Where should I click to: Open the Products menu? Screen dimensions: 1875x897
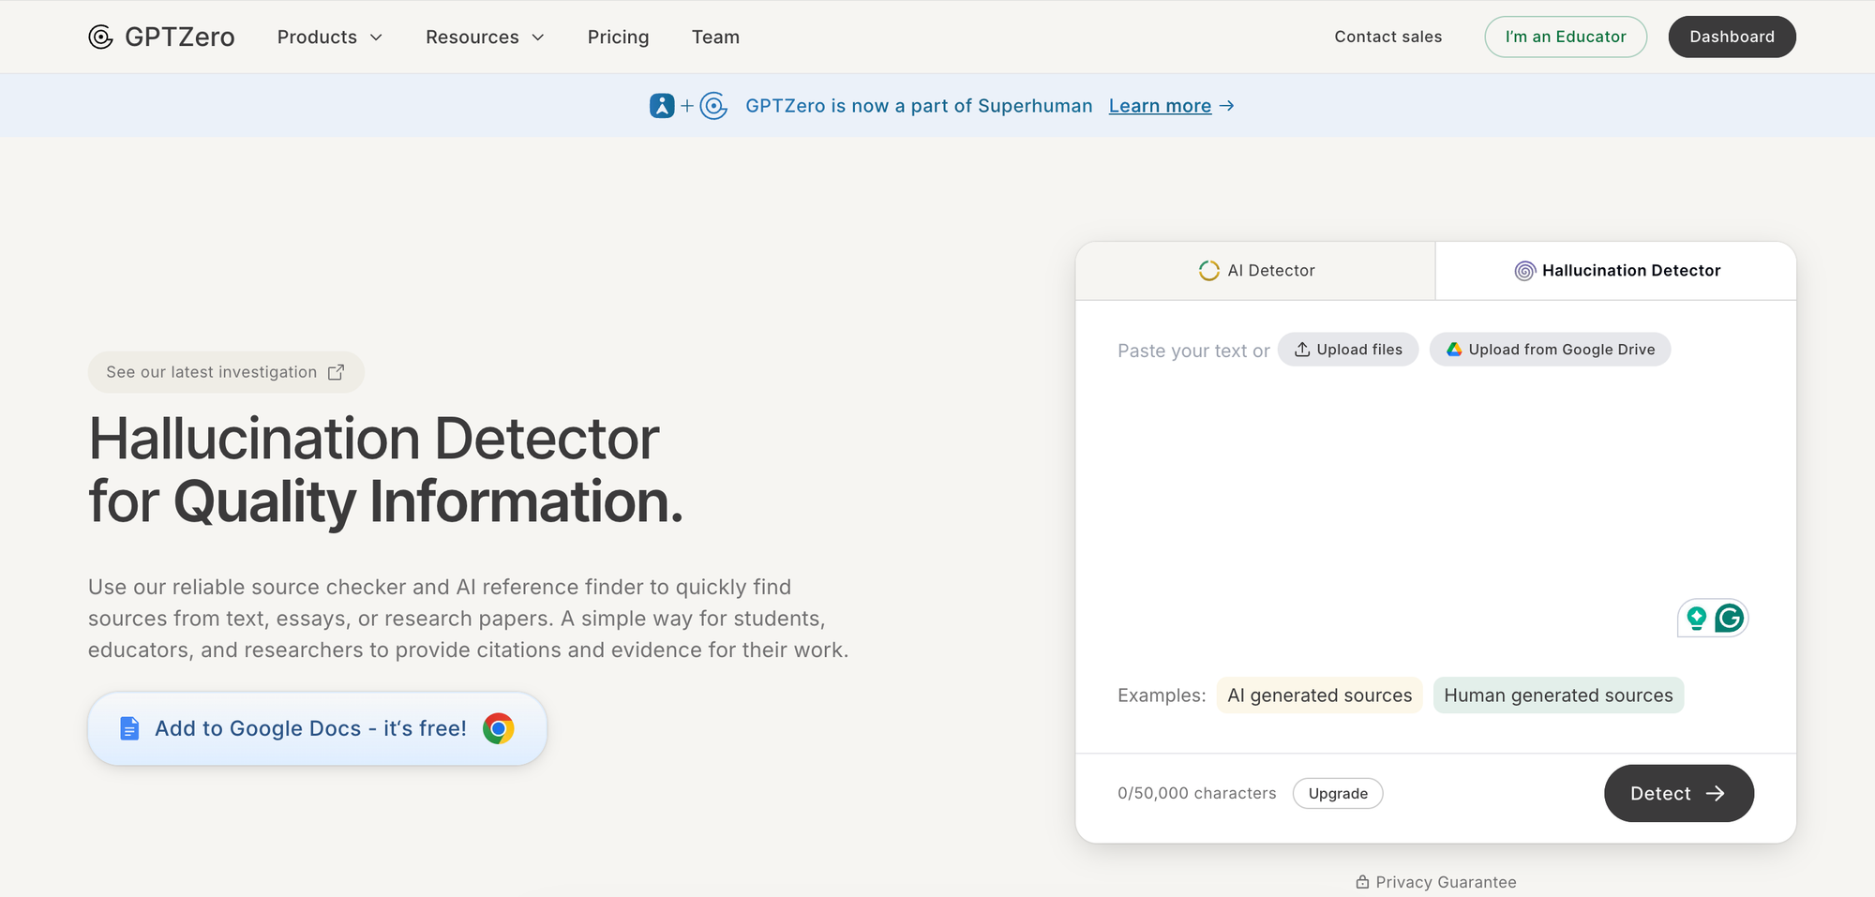pos(330,37)
